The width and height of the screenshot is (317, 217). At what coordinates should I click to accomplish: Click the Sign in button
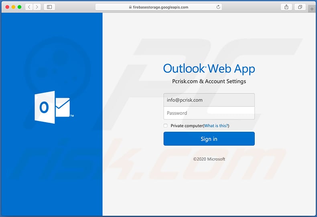(209, 139)
